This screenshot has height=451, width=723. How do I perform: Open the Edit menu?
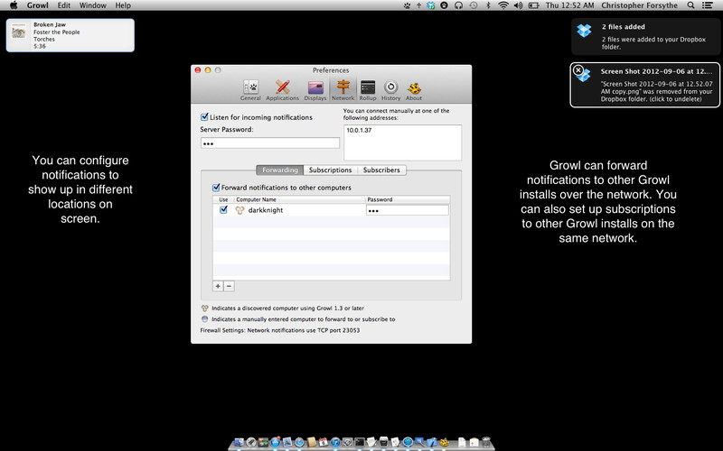[64, 5]
